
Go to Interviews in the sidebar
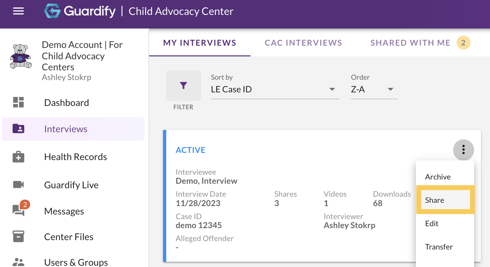tap(66, 129)
